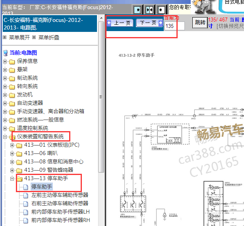Select 仪表装置和警告系统 tree label
The image size is (244, 226).
41,137
